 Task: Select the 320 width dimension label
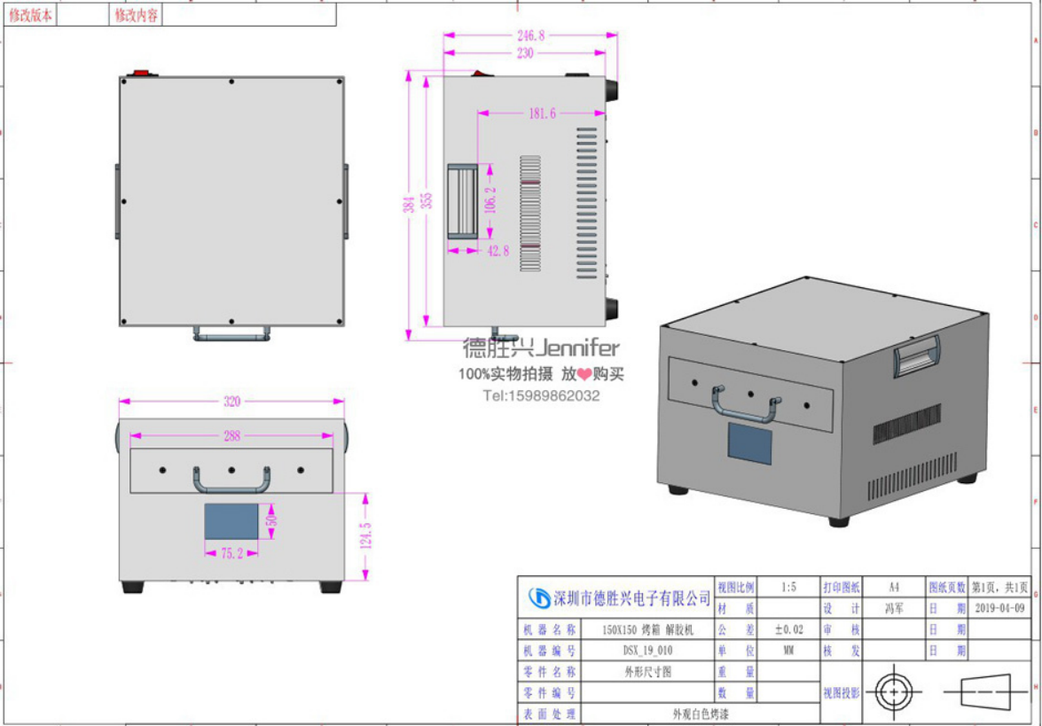point(231,402)
